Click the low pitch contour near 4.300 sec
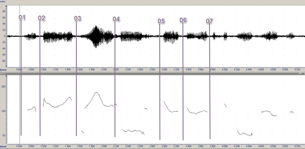 245,133
